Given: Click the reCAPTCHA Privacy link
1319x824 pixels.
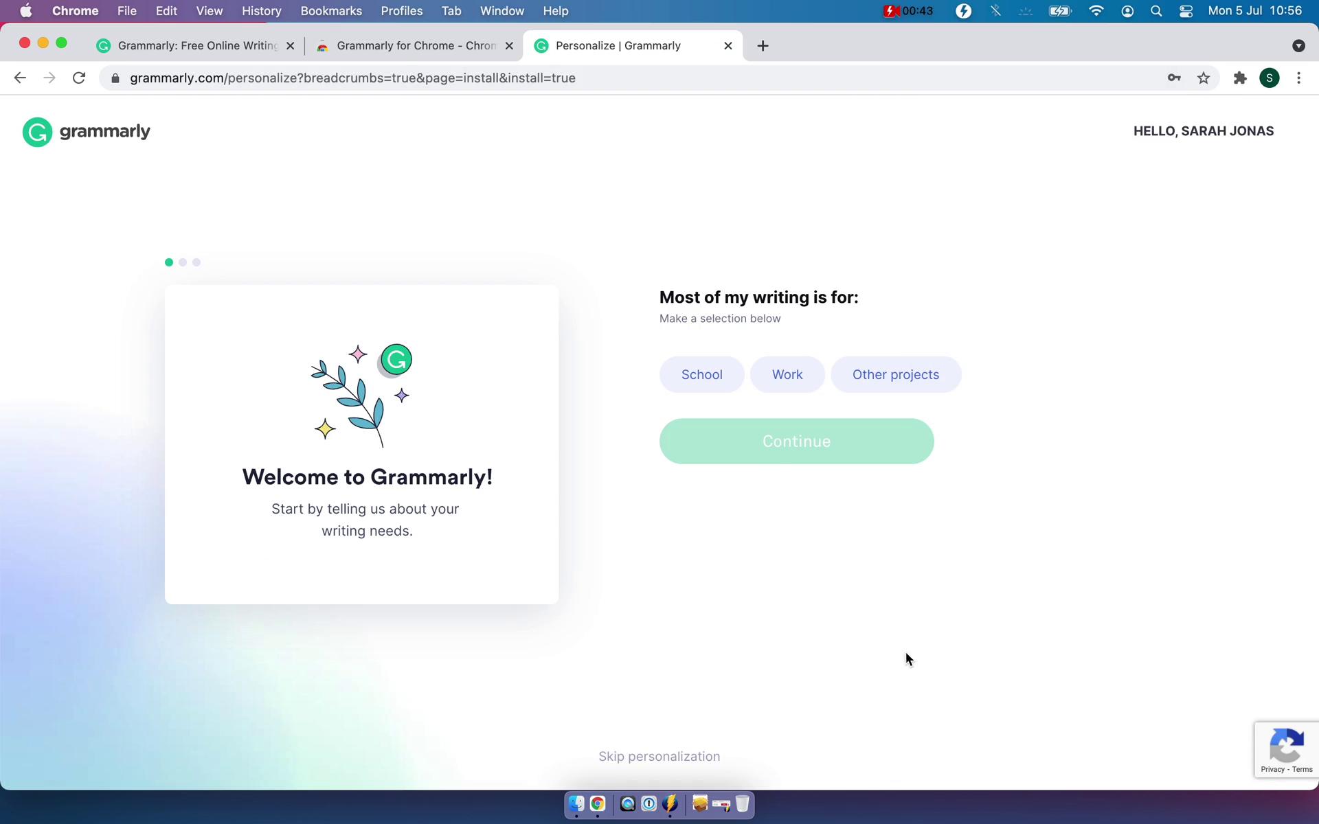Looking at the screenshot, I should 1272,769.
